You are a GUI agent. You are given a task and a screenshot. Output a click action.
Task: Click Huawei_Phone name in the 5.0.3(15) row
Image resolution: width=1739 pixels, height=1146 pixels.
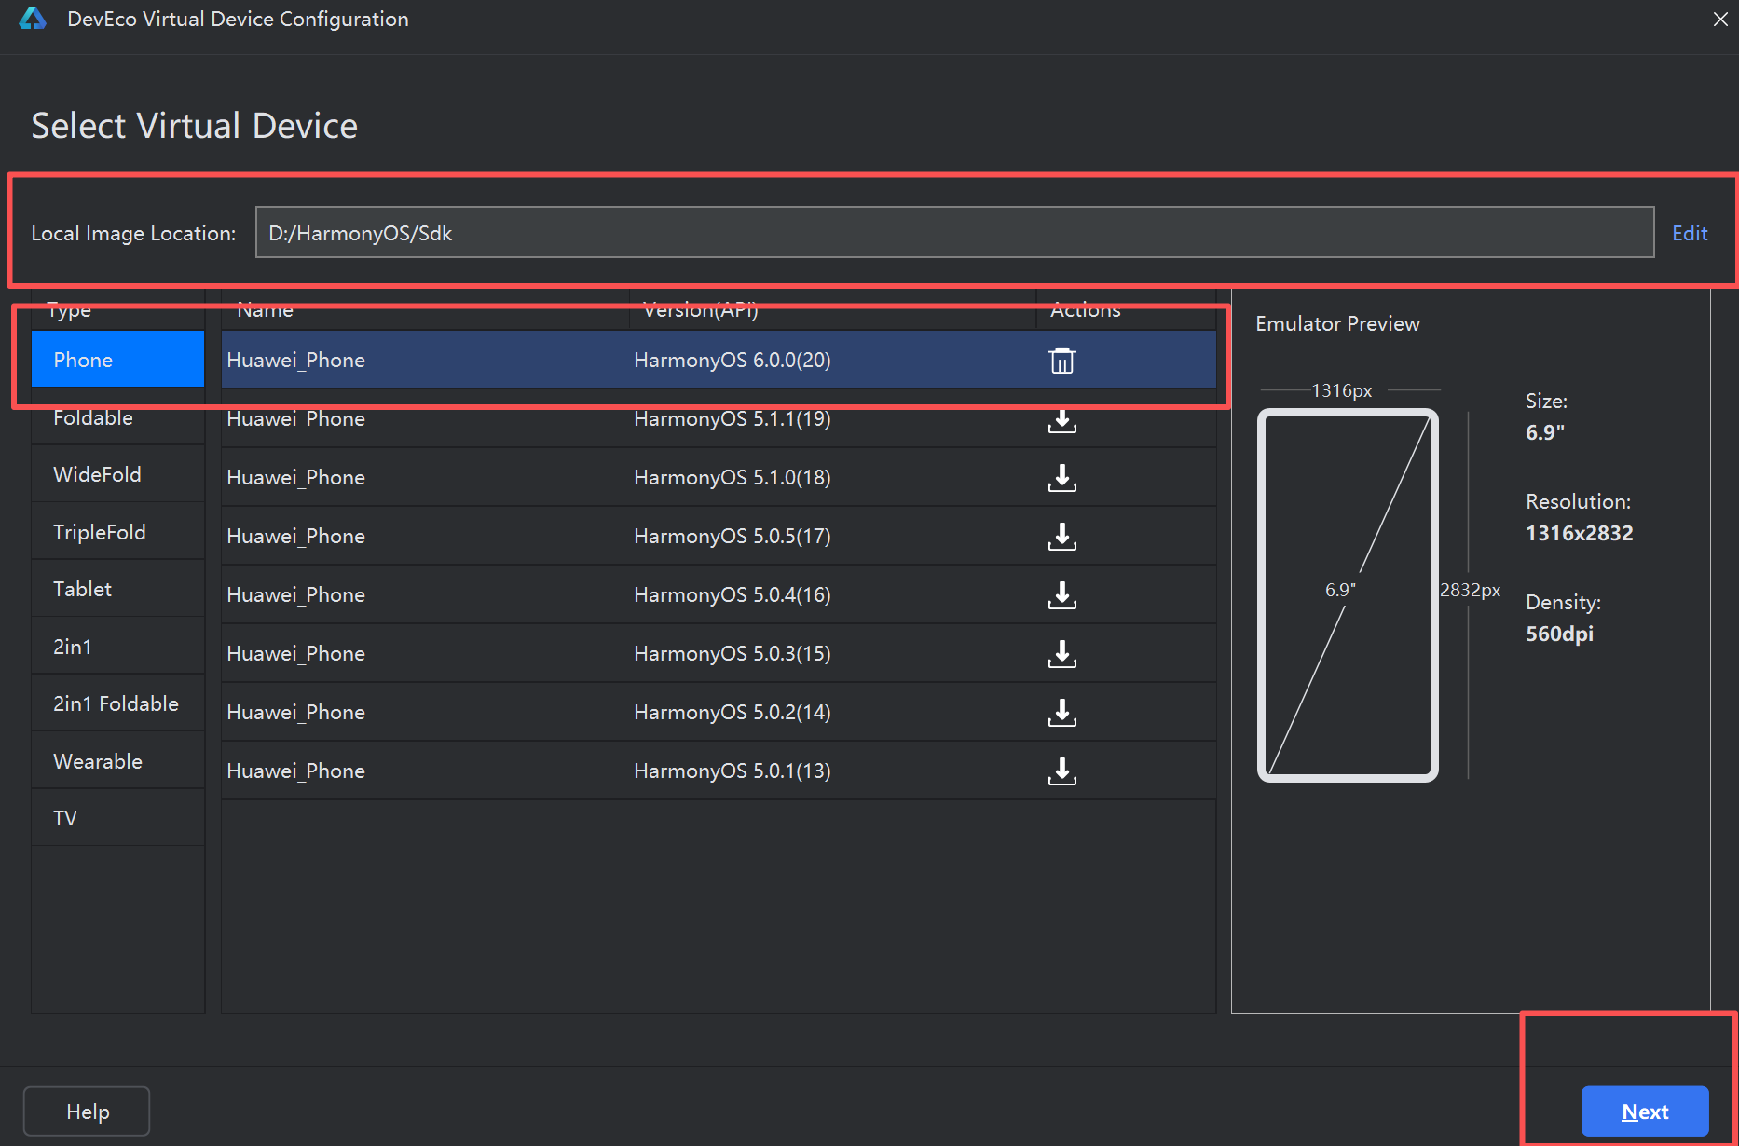tap(295, 653)
